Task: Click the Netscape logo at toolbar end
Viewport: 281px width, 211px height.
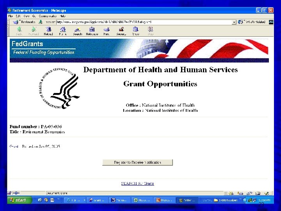Action: (x=271, y=22)
